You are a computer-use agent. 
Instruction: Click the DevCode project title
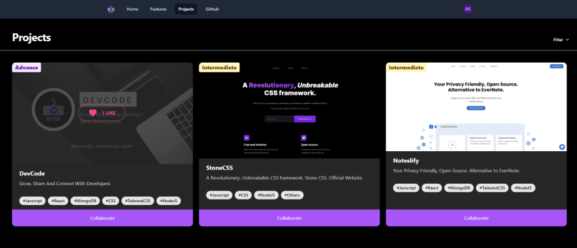pos(32,173)
